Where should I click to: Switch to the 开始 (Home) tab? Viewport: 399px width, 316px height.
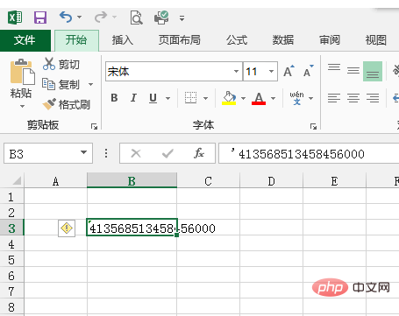(76, 40)
